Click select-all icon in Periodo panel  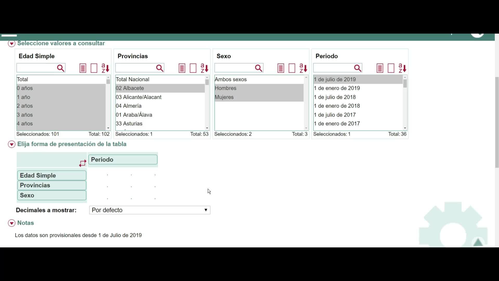tap(380, 68)
